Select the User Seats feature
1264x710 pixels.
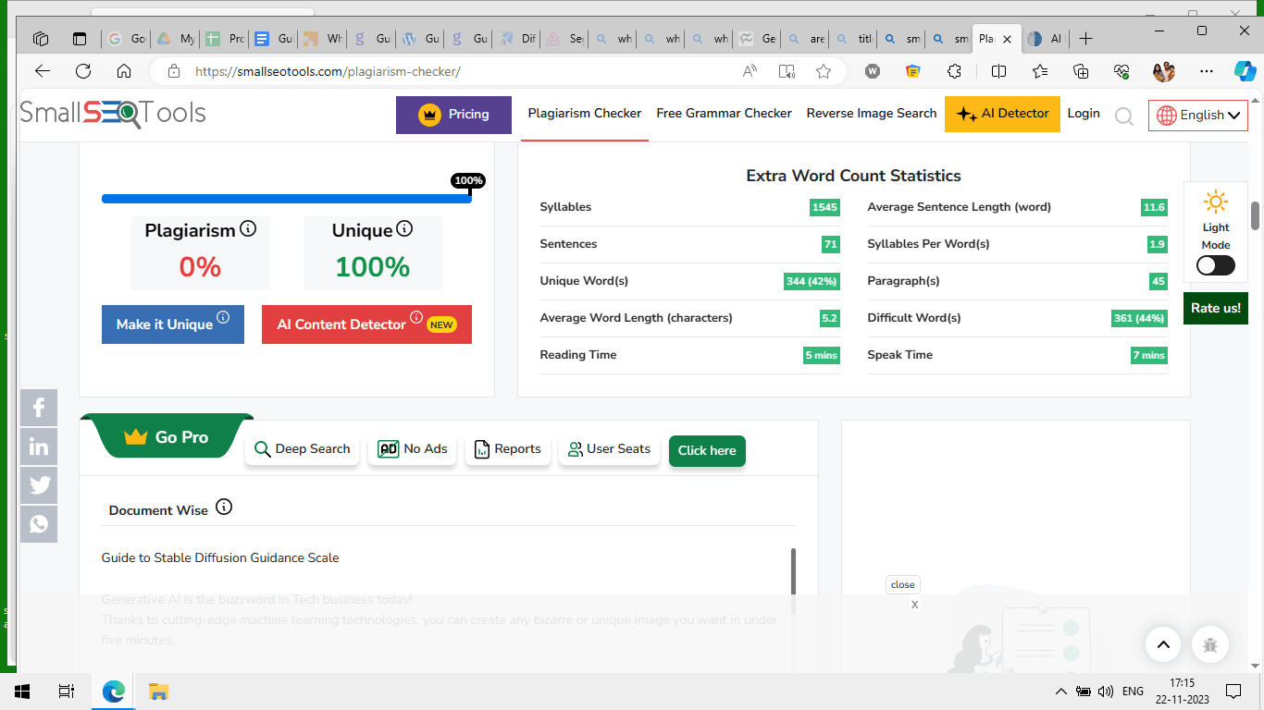click(609, 449)
